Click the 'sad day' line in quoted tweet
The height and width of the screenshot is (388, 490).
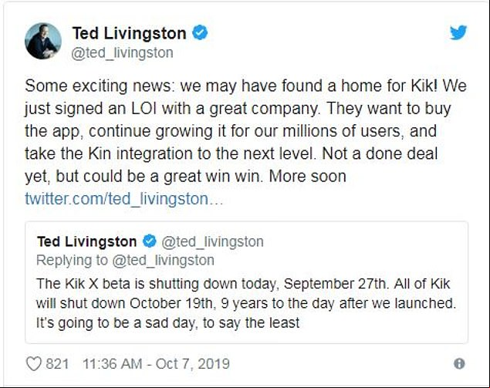point(167,322)
